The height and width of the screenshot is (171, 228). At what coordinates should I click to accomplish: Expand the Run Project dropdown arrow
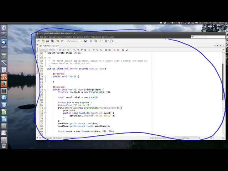[x=103, y=41]
